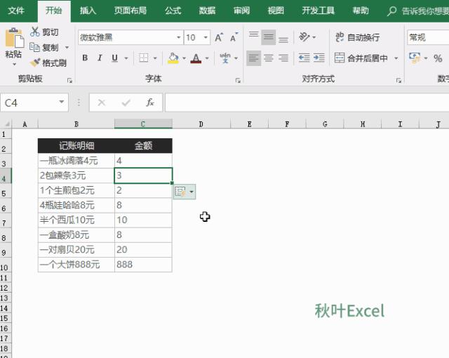The height and width of the screenshot is (358, 449).
Task: Toggle center text horizontally
Action: coord(268,58)
